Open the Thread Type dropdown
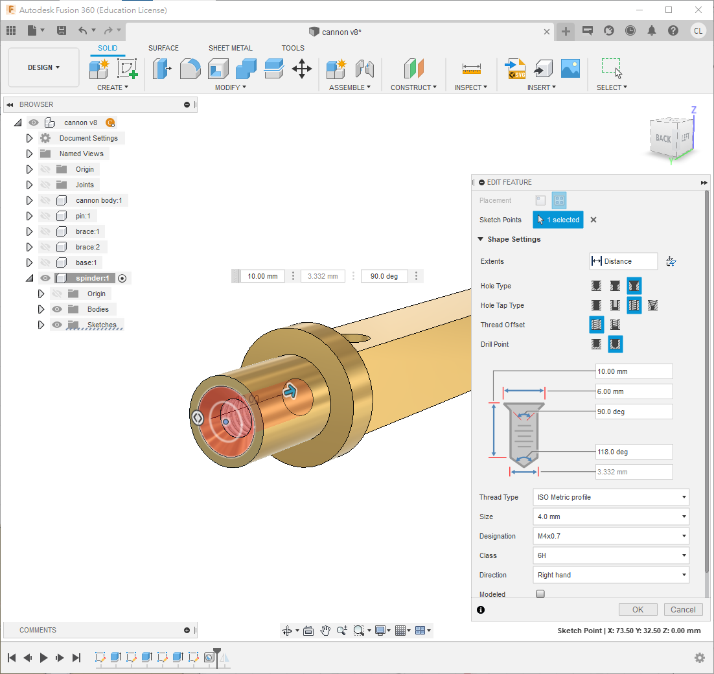The width and height of the screenshot is (714, 674). [x=610, y=497]
